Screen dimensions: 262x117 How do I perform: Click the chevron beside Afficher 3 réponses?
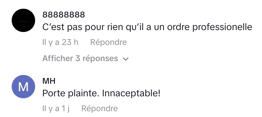pos(126,59)
